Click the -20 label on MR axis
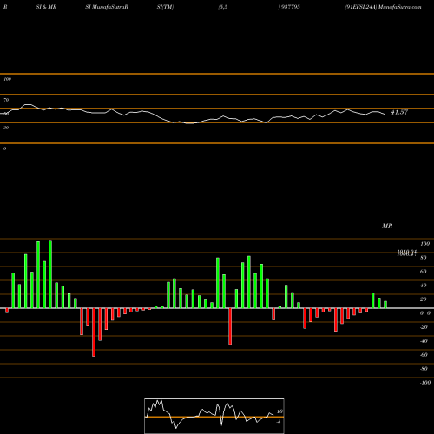Screen dimensions: 434x434 424,327
